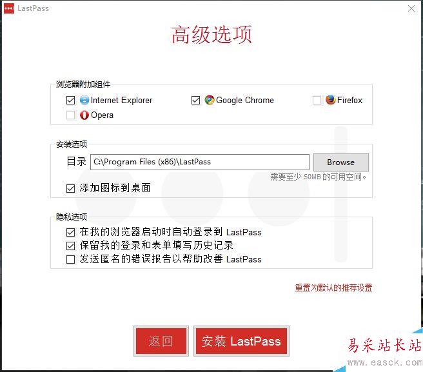The height and width of the screenshot is (372, 423).
Task: Uncheck the Internet Explorer add-on checkbox
Action: pos(71,101)
